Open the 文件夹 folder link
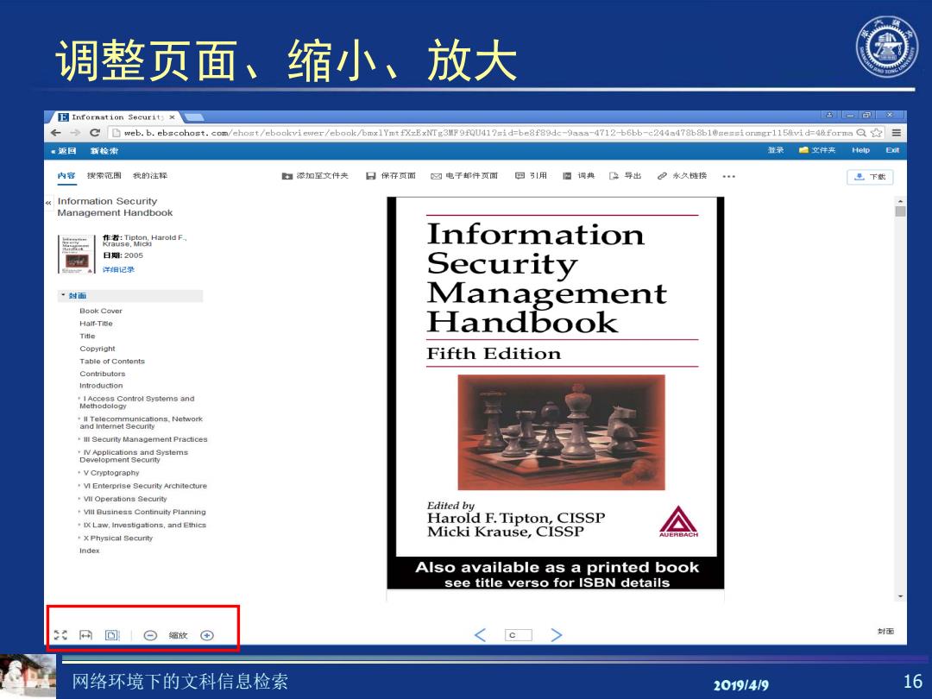 click(x=817, y=150)
